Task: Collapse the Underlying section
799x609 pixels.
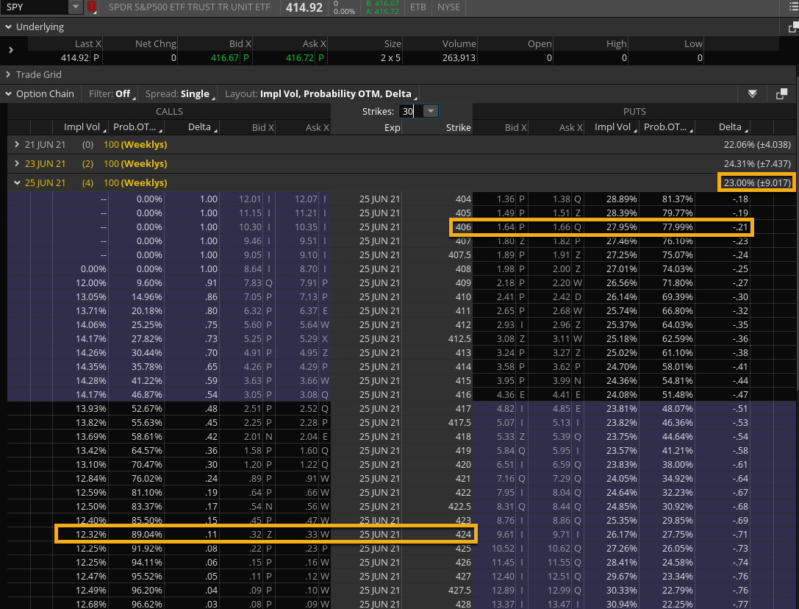Action: tap(9, 27)
